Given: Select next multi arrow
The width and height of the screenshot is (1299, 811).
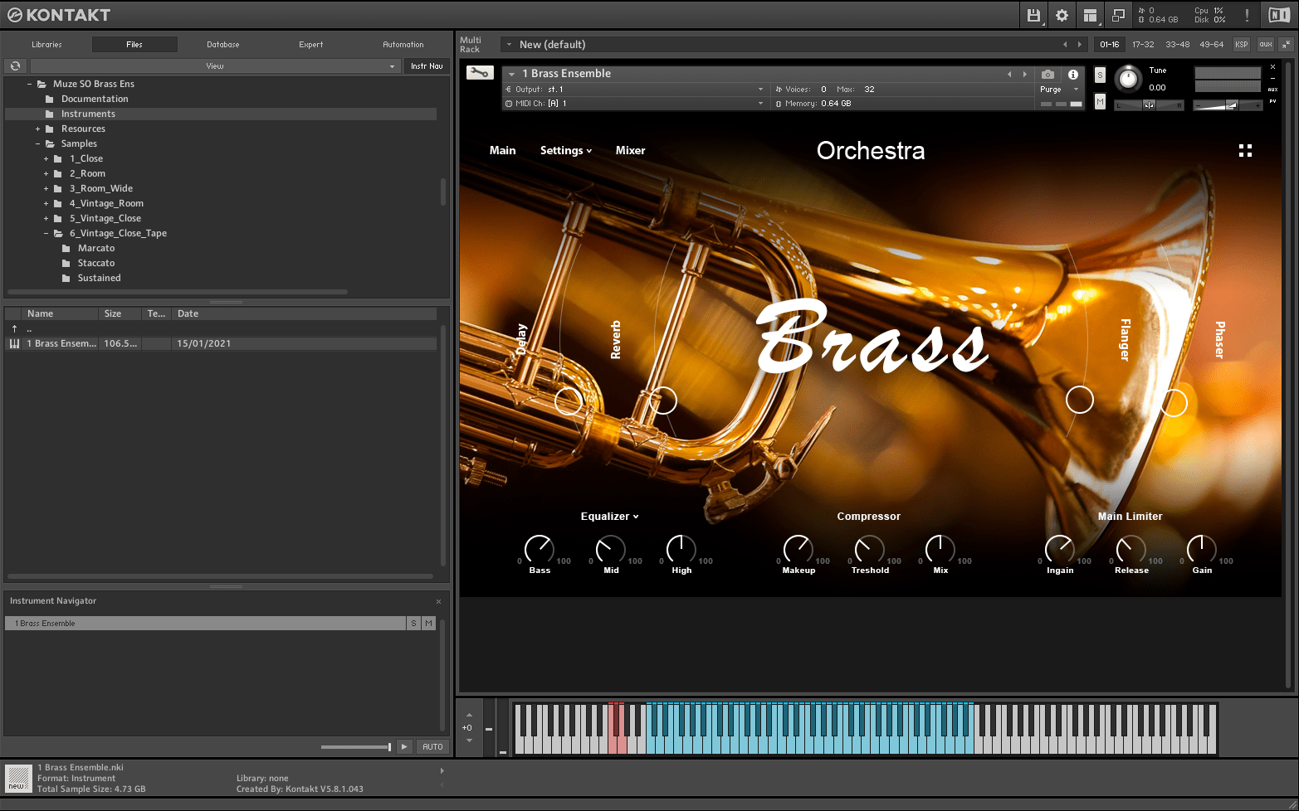Looking at the screenshot, I should pos(1079,45).
